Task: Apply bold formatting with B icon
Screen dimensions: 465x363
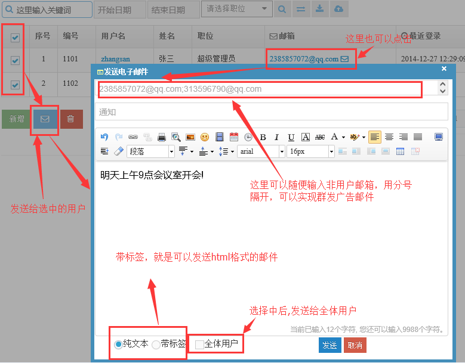Action: point(263,137)
